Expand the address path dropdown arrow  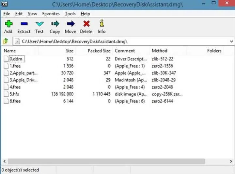point(231,41)
